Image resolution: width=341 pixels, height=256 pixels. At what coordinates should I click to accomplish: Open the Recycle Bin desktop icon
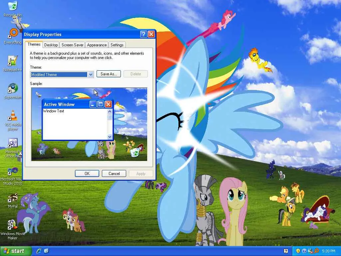(x=13, y=9)
